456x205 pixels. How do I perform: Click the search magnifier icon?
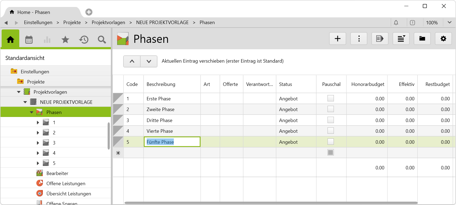click(102, 40)
